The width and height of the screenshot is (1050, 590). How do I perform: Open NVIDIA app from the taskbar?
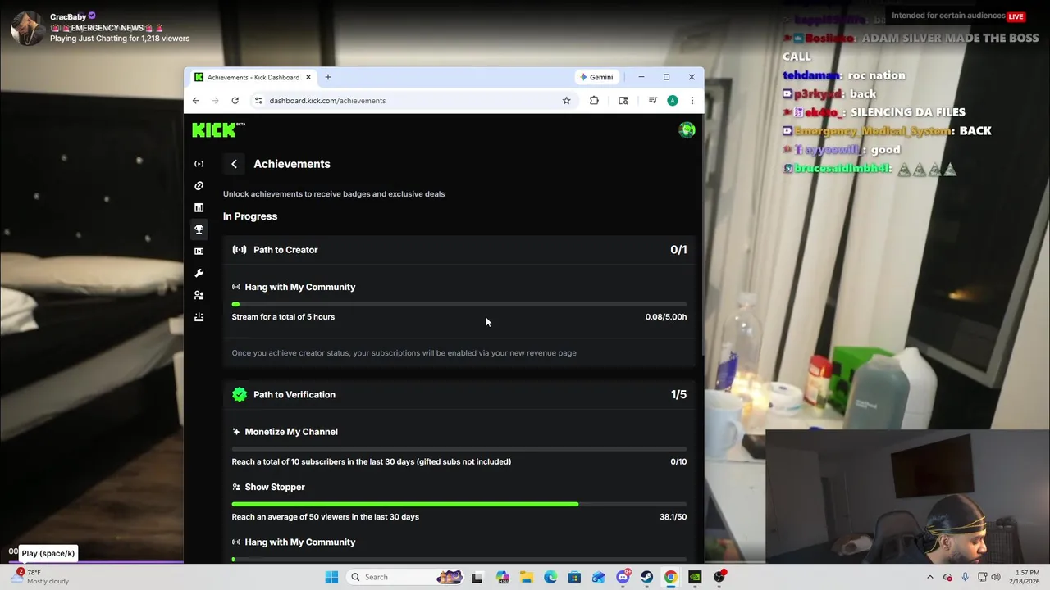coord(695,577)
